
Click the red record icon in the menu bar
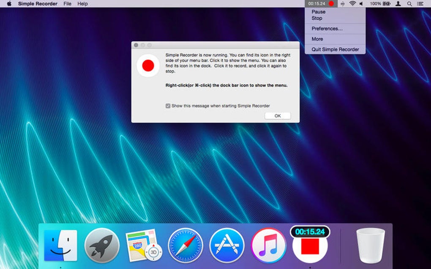(x=332, y=4)
